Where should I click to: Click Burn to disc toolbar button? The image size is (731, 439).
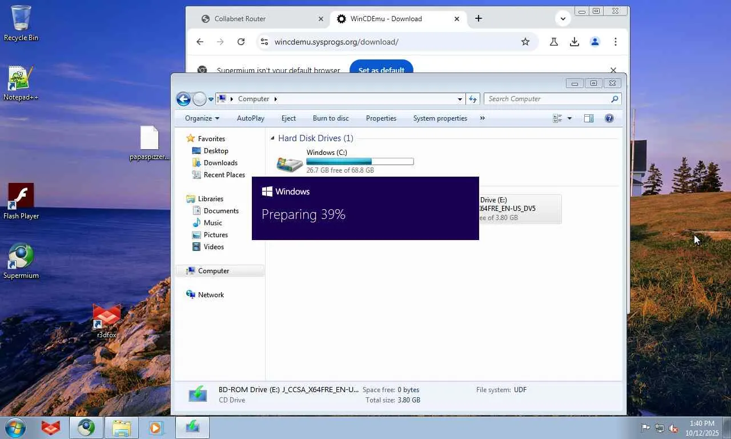tap(331, 118)
